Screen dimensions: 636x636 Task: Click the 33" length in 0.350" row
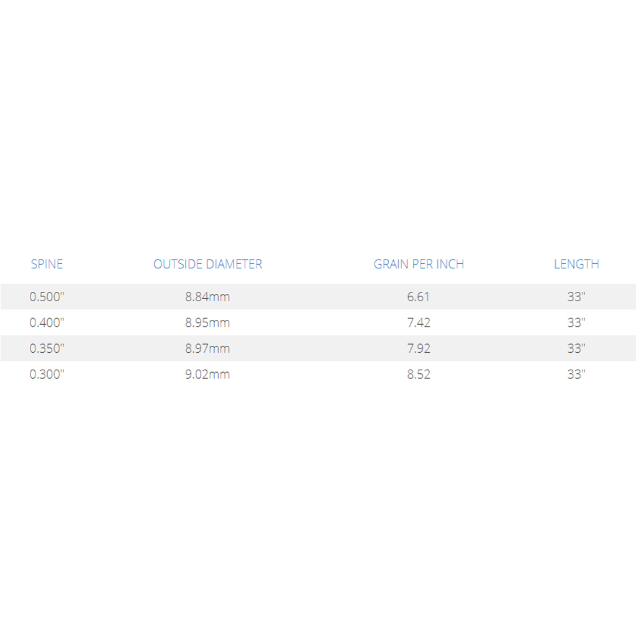pyautogui.click(x=576, y=348)
